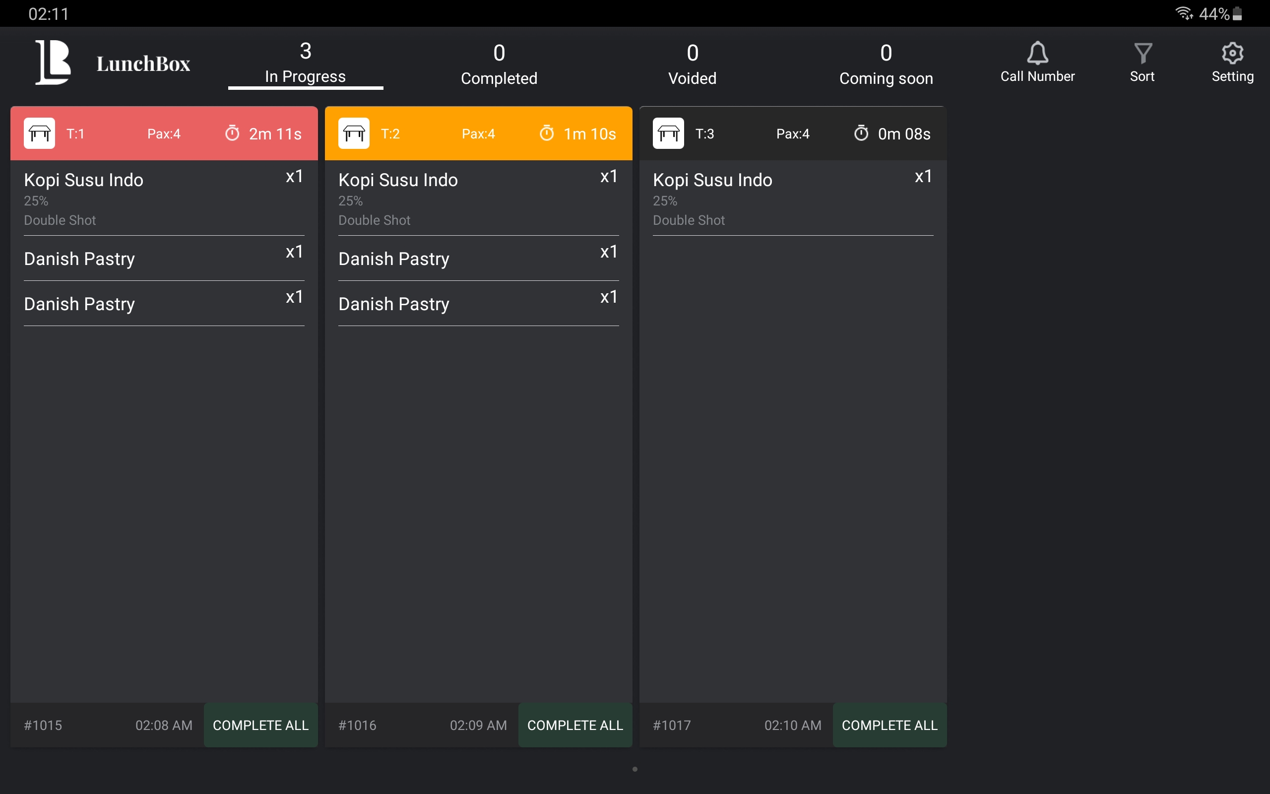Tap the table icon on T:2 order

354,133
